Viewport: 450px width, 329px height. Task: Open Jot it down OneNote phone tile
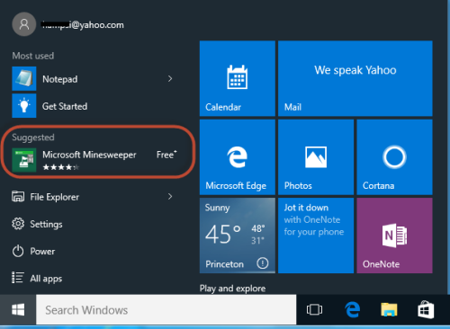pyautogui.click(x=316, y=236)
